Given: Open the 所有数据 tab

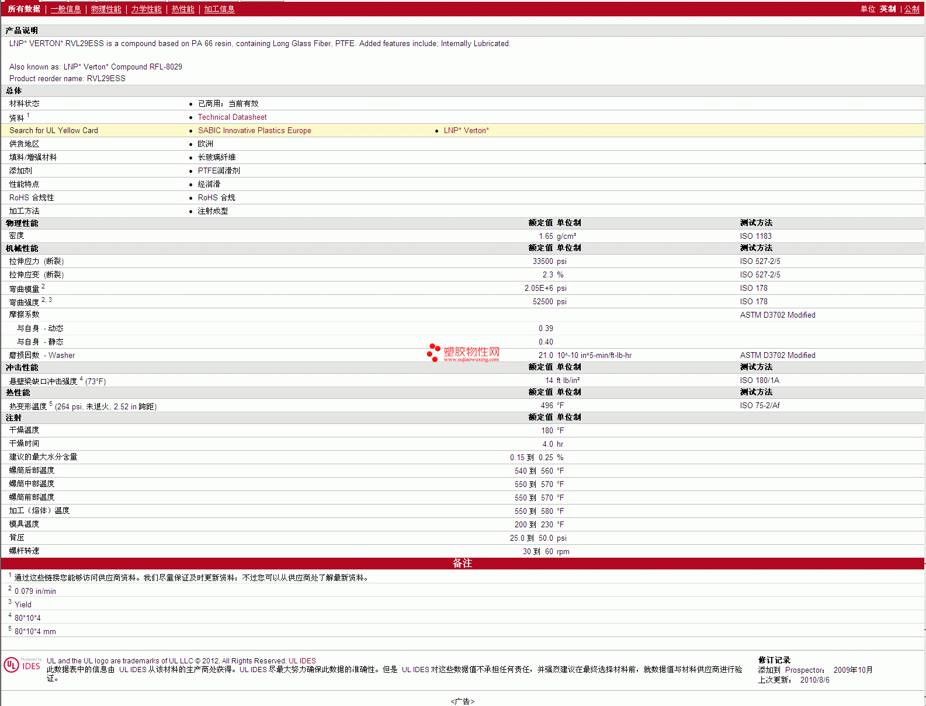Looking at the screenshot, I should click(x=24, y=9).
